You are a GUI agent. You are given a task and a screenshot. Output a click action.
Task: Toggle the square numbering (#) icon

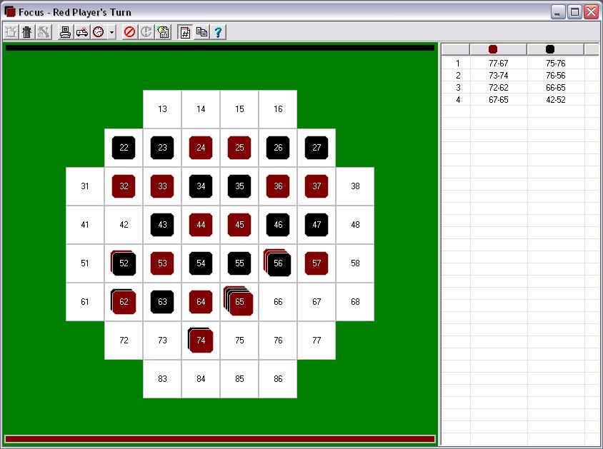185,32
